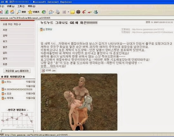Click birthday user 피권
The width and height of the screenshot is (174, 137).
coord(9,94)
